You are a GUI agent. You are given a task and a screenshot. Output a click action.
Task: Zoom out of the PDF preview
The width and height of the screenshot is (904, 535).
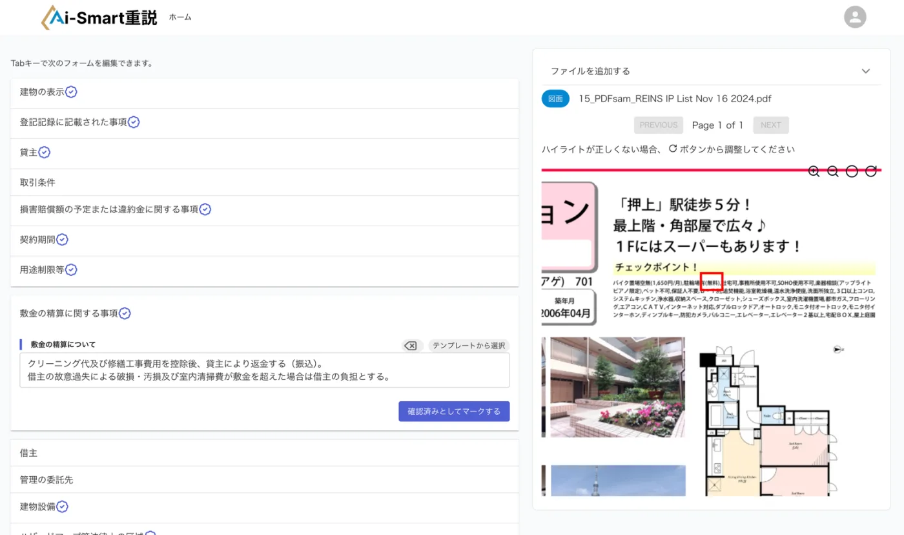click(x=832, y=171)
